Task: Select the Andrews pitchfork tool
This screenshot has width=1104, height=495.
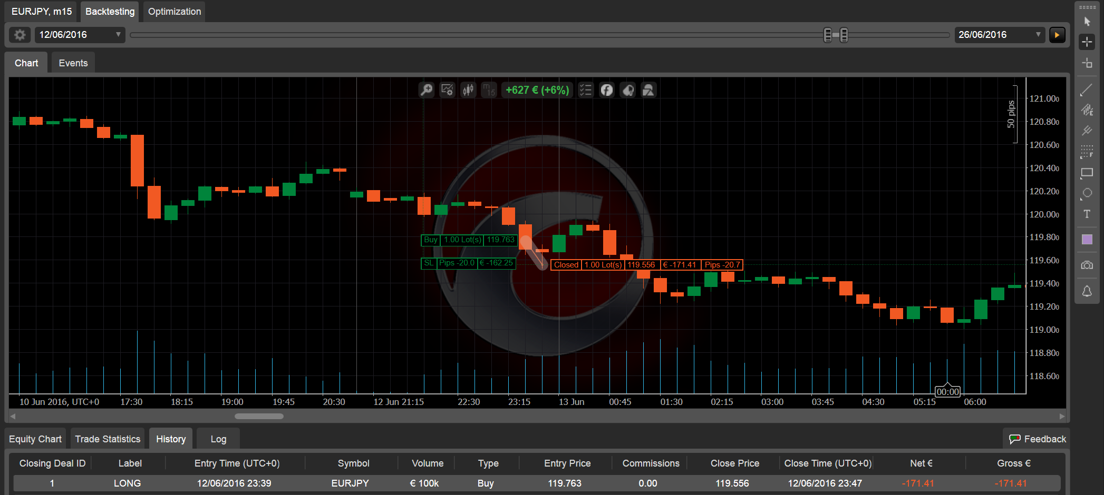Action: coord(1087,131)
